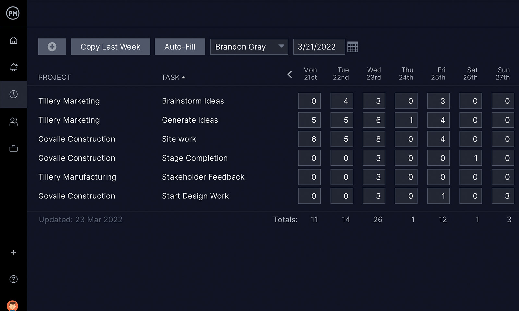
Task: Toggle the TASK column sort order
Action: pyautogui.click(x=174, y=77)
